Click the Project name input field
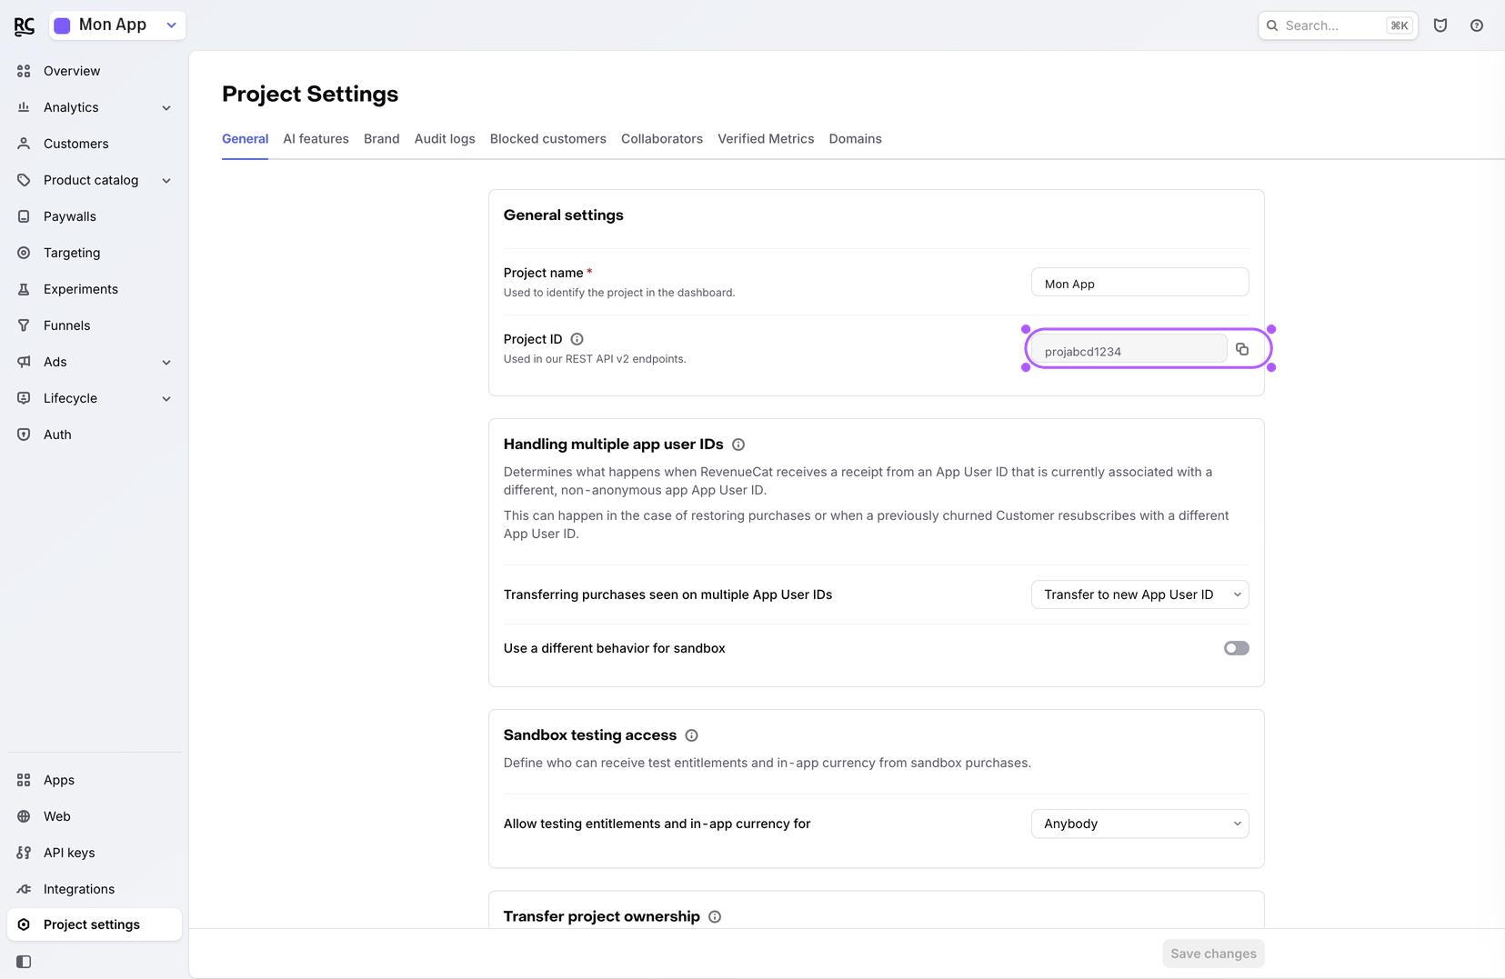1505x979 pixels. [x=1139, y=283]
